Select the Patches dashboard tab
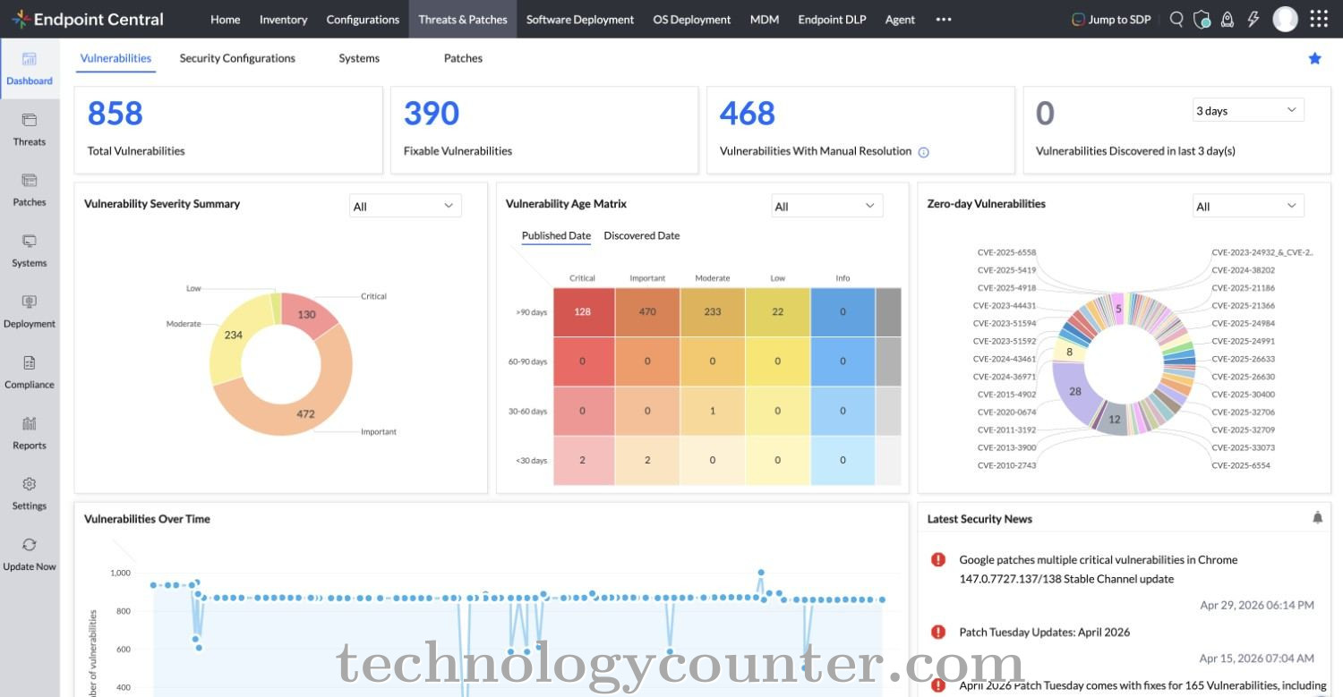This screenshot has height=697, width=1343. pos(463,58)
